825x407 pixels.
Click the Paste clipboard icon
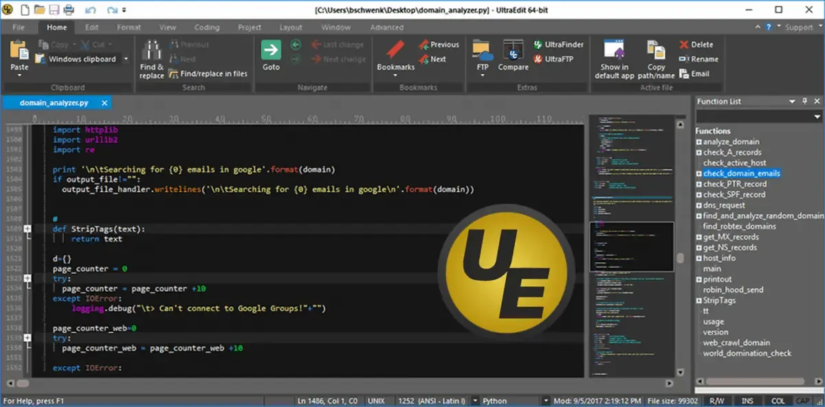[19, 50]
